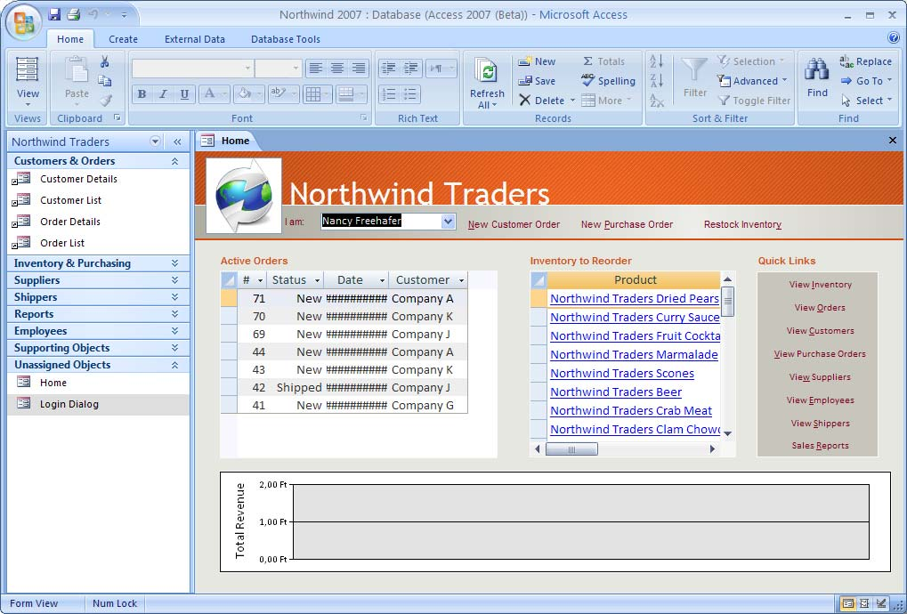
Task: Expand the Suppliers navigation group
Action: pyautogui.click(x=174, y=280)
